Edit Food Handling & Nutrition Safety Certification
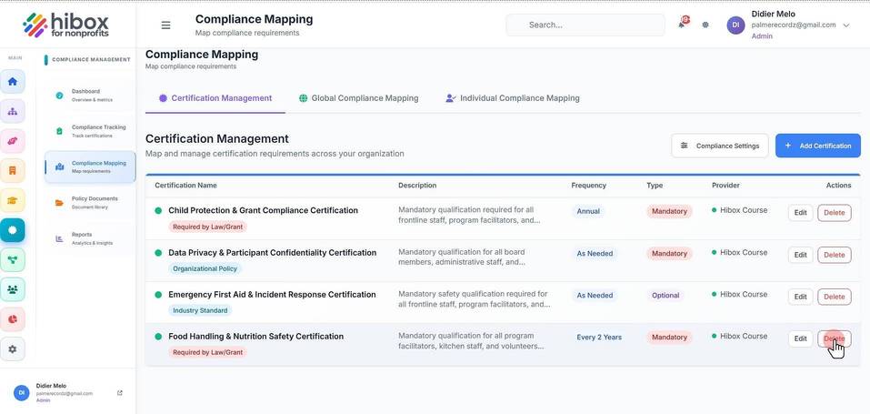The width and height of the screenshot is (870, 414). tap(801, 339)
